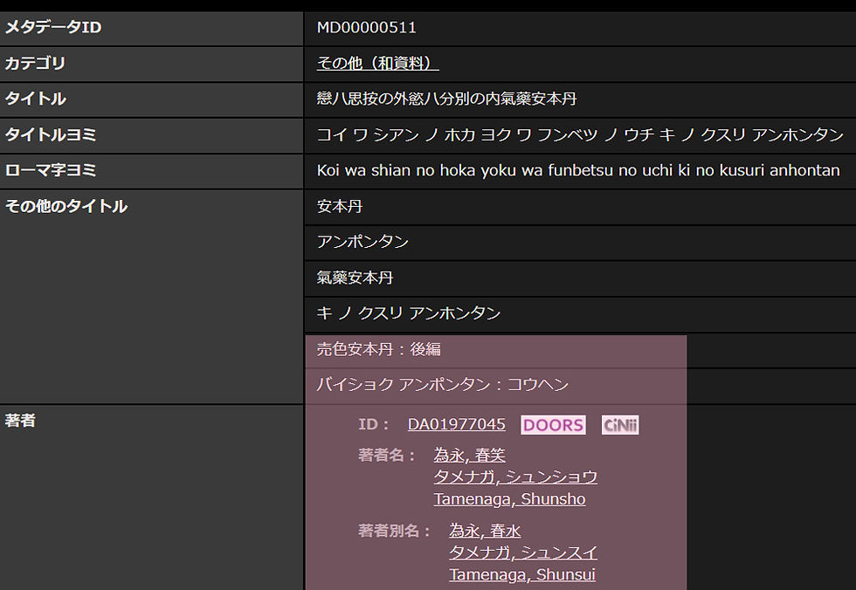This screenshot has height=590, width=856.
Task: Select other title キ ノ クスリ アンホンタン
Action: (409, 313)
